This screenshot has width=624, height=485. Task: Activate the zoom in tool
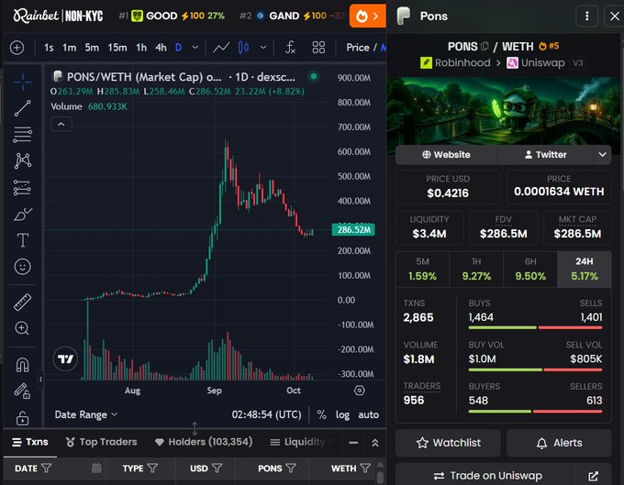pyautogui.click(x=22, y=328)
